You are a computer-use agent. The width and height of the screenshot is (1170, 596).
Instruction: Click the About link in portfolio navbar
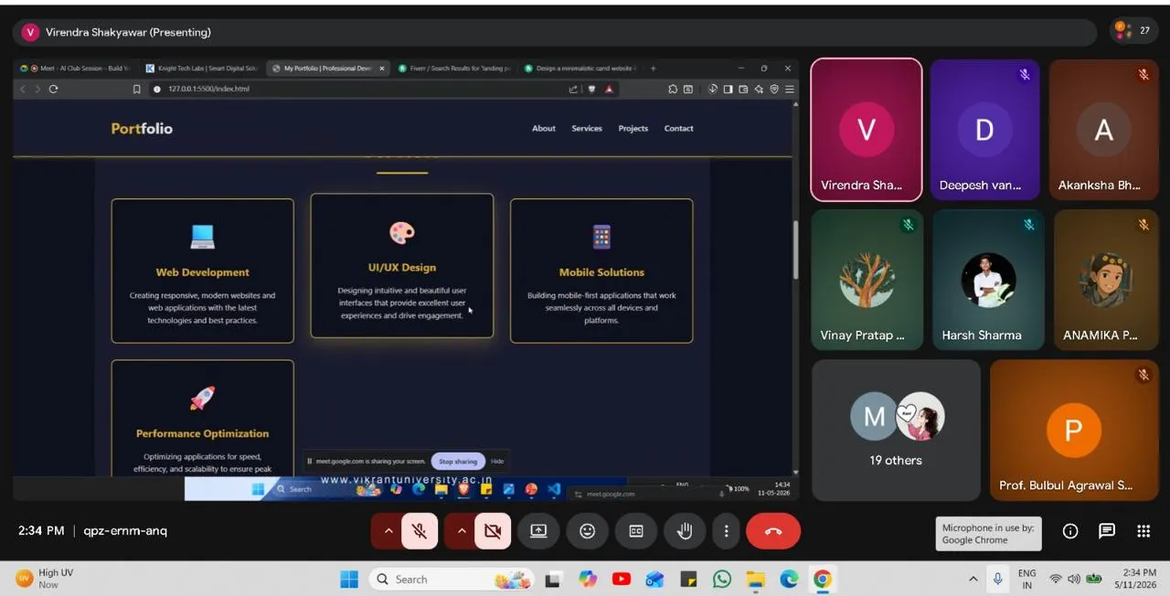click(x=544, y=129)
